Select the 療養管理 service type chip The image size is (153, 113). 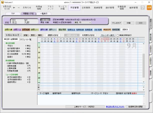[x=107, y=29]
